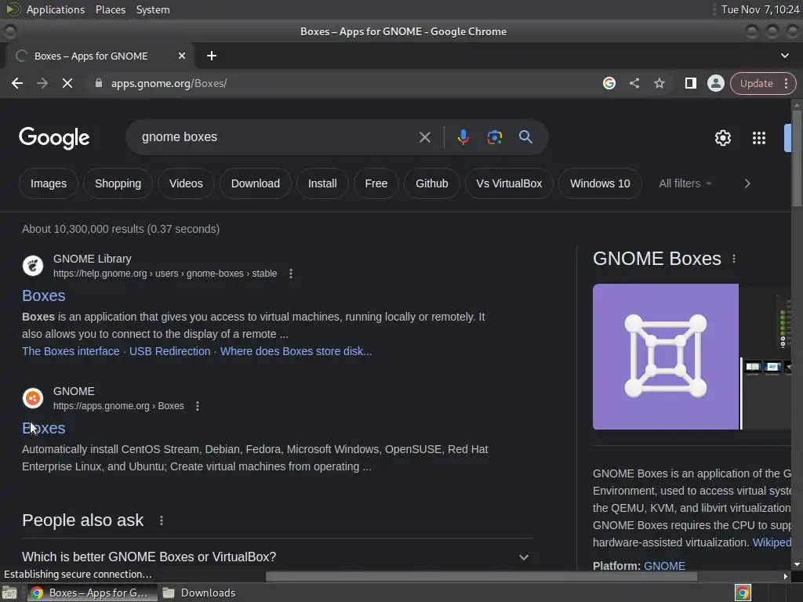Viewport: 803px width, 602px height.
Task: Filter results by Shopping
Action: tap(118, 183)
